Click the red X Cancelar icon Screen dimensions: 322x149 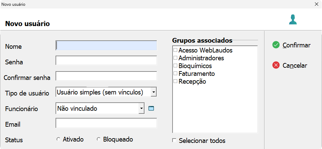[x=276, y=65]
